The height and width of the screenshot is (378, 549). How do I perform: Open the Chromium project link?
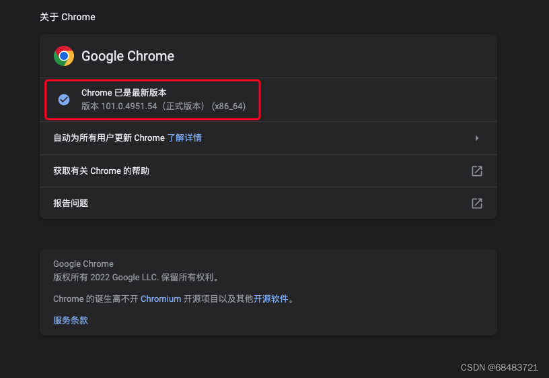point(161,298)
